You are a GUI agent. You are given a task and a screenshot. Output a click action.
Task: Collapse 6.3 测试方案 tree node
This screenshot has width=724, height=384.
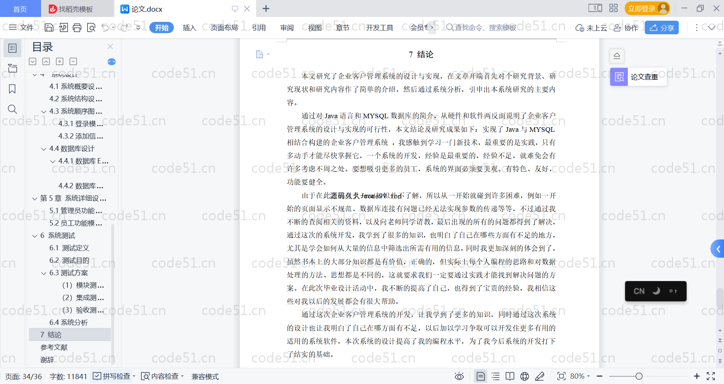pos(44,273)
